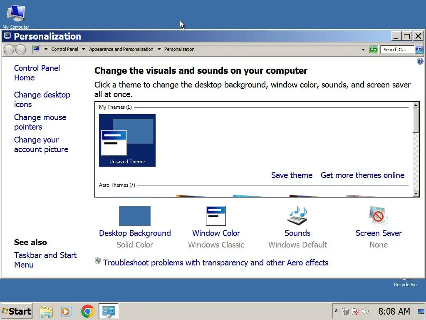
Task: Click the Control Panel taskbar button
Action: click(109, 311)
